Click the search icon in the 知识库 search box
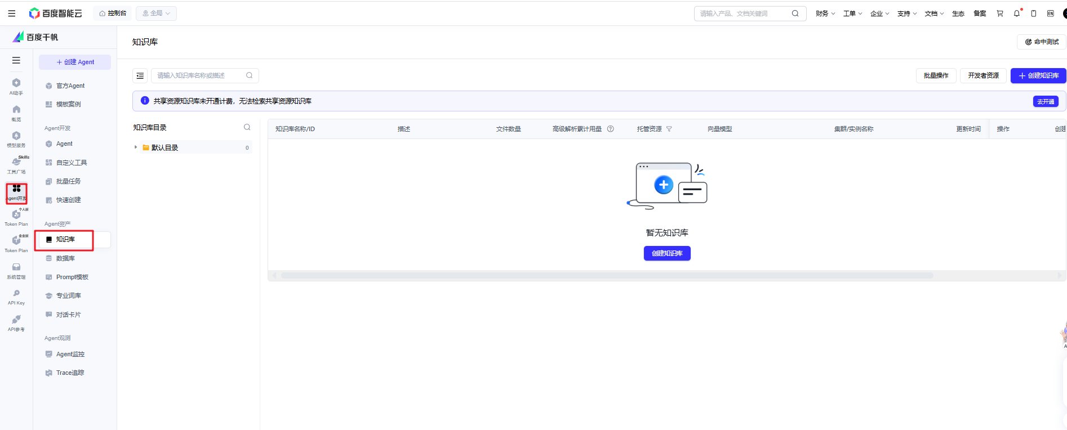 [x=249, y=75]
